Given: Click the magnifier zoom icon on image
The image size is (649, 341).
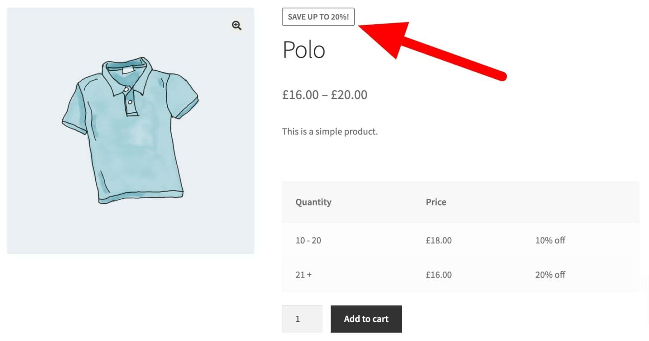Looking at the screenshot, I should click(x=237, y=25).
